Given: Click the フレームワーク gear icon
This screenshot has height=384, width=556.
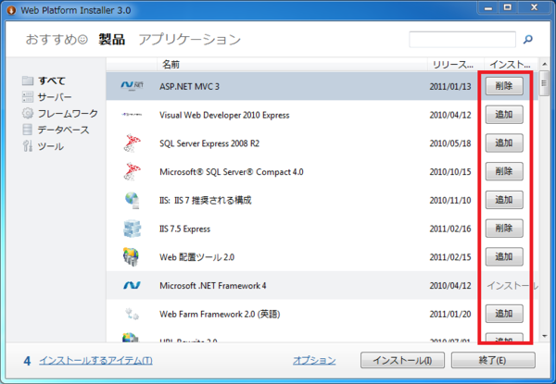Looking at the screenshot, I should [28, 113].
